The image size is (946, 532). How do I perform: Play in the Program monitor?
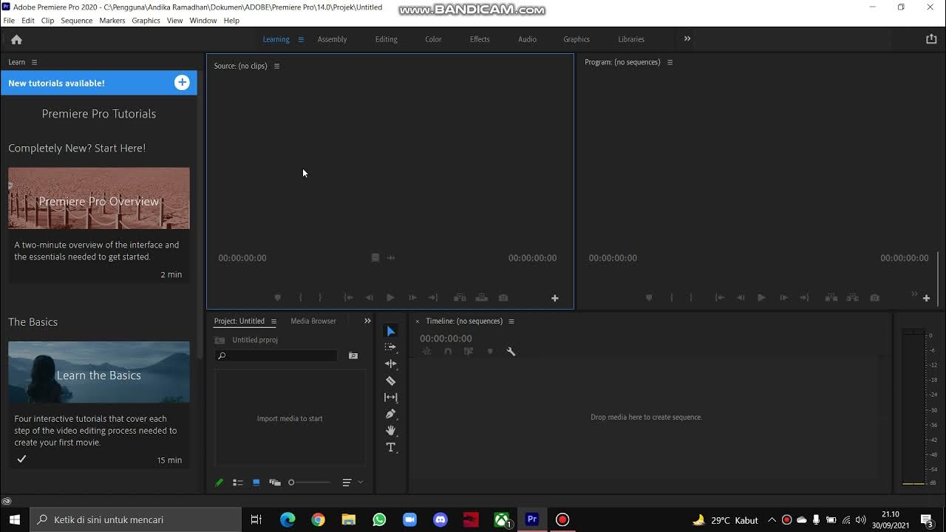pyautogui.click(x=761, y=298)
